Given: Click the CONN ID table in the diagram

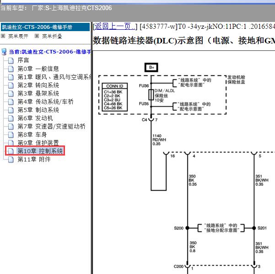Looking at the screenshot, I should coord(115,97).
